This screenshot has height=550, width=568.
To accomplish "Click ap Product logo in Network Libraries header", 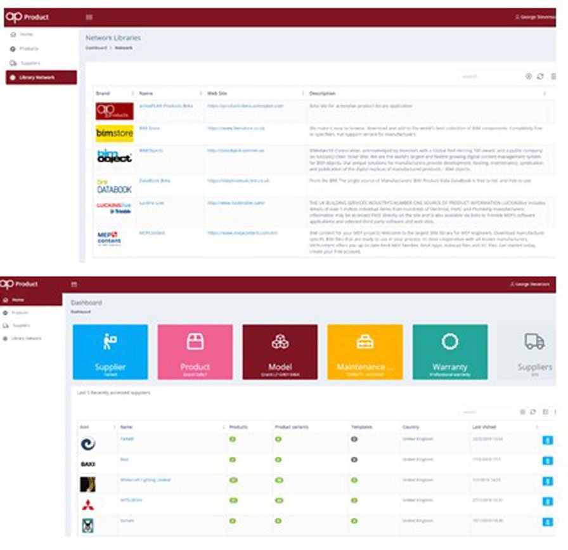I will 27,16.
